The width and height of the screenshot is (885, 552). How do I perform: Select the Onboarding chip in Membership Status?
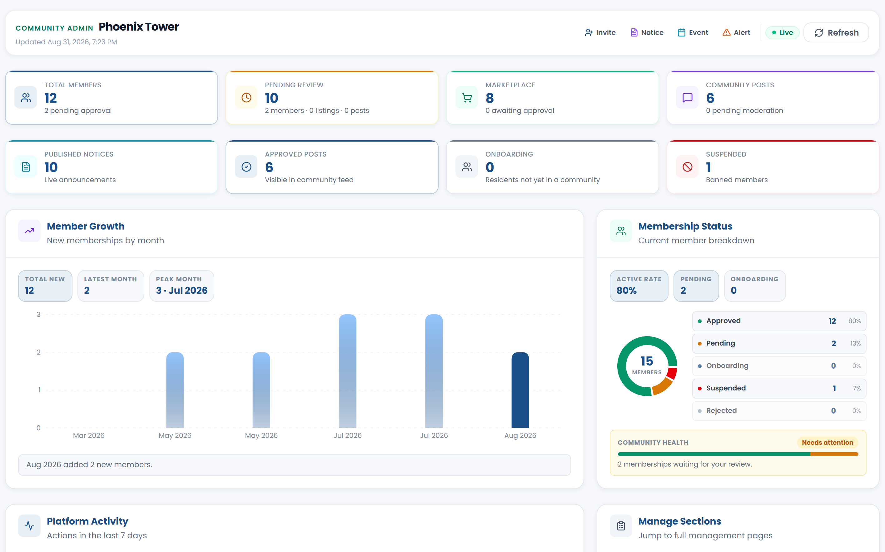coord(755,286)
